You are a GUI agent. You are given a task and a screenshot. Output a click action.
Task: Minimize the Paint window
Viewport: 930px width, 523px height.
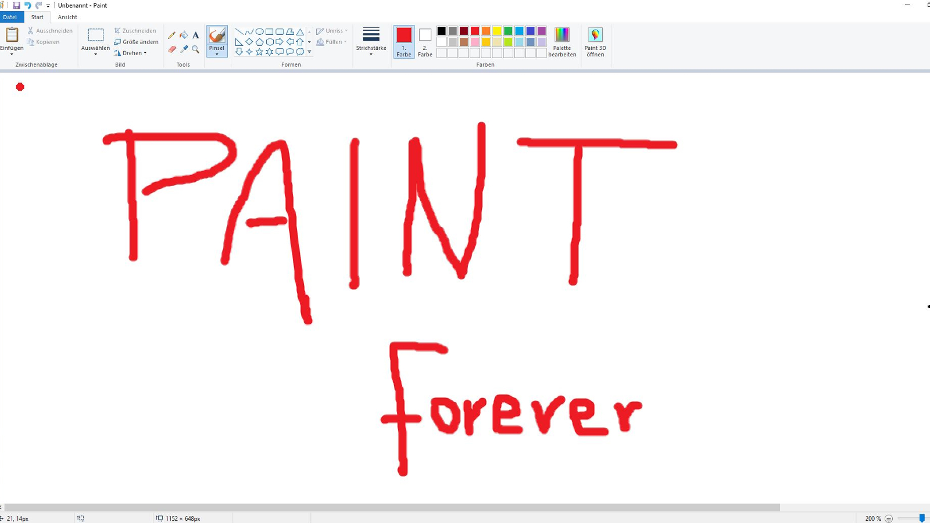tap(907, 5)
